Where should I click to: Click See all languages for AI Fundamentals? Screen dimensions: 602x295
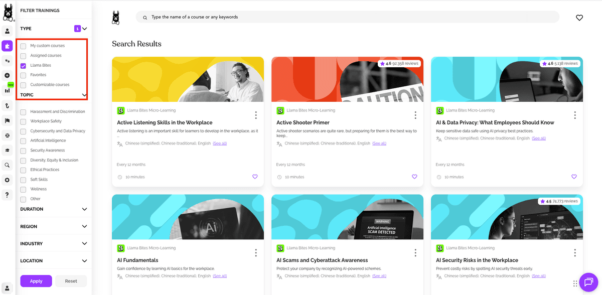220,276
